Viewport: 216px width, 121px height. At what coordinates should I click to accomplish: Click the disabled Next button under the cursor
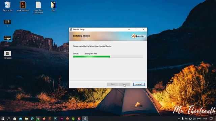click(x=125, y=84)
